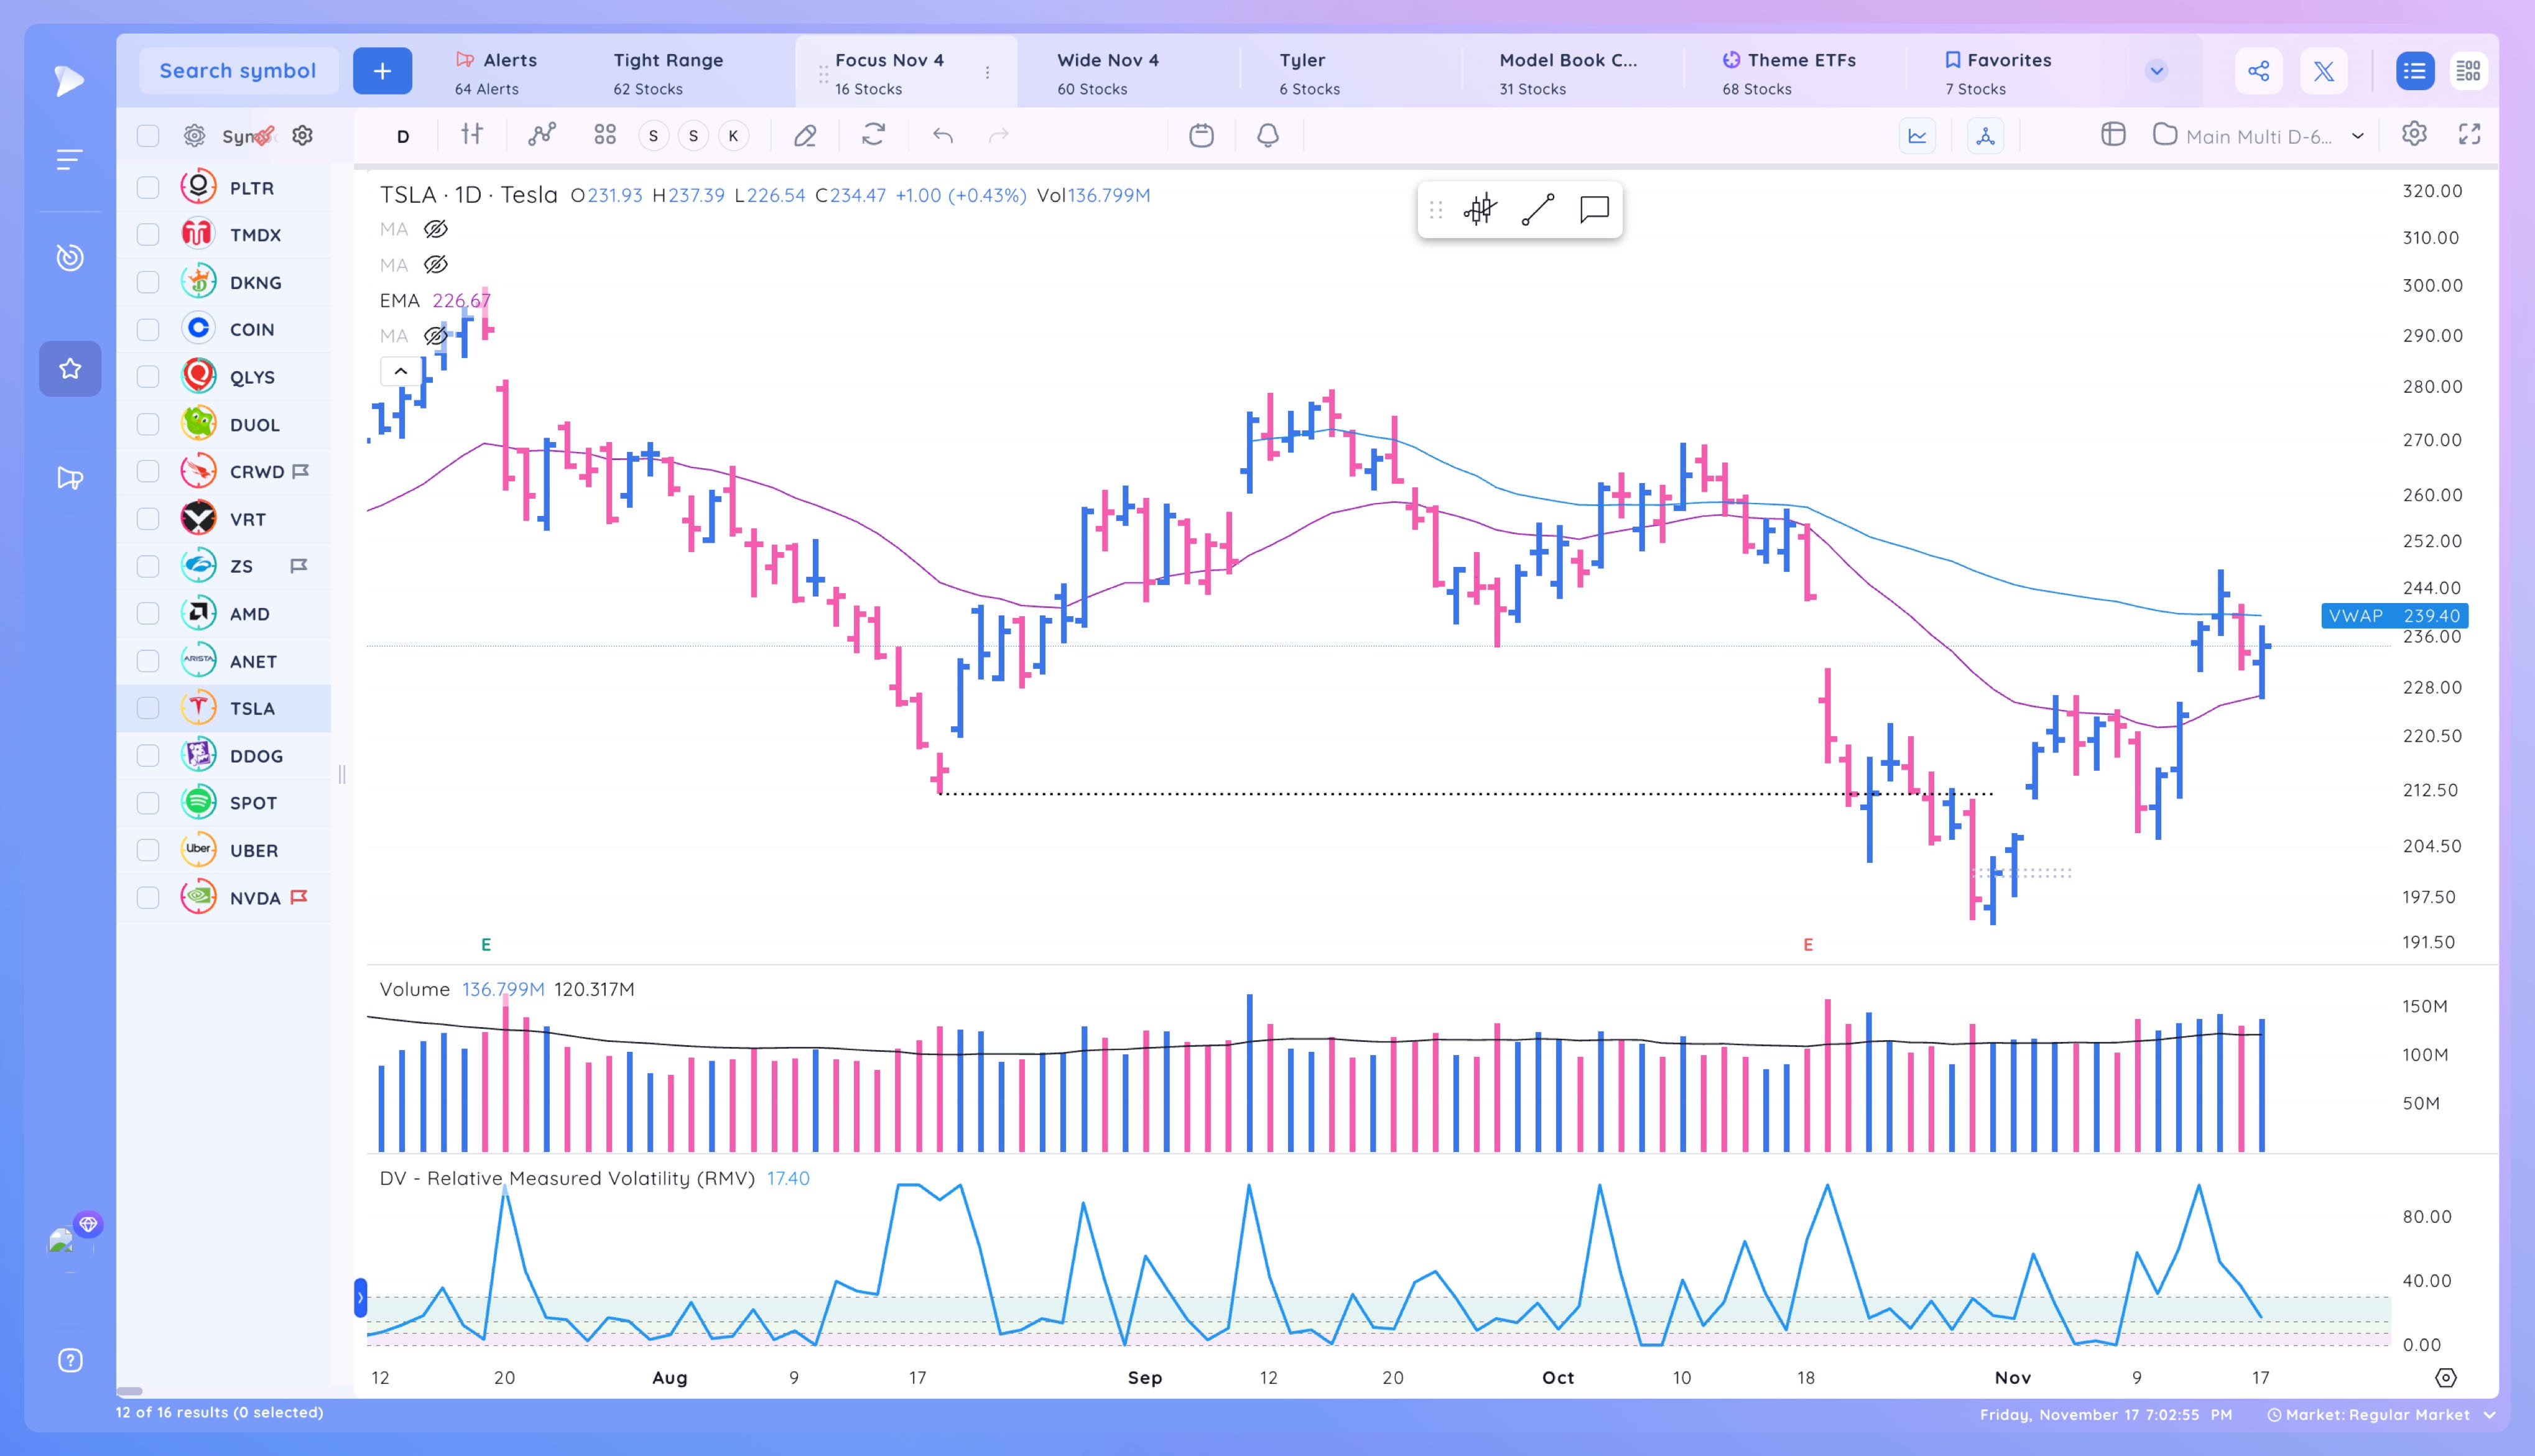Viewport: 2535px width, 1456px height.
Task: Open the layout grid icon in toolbar
Action: [605, 135]
